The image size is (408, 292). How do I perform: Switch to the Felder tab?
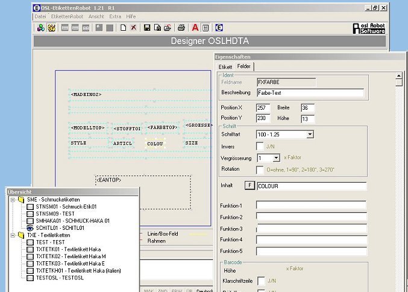(x=244, y=66)
